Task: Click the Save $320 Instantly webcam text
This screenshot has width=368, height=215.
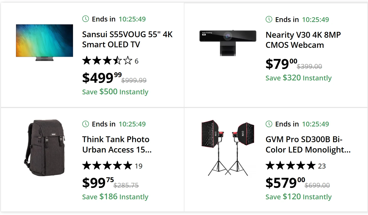Action: (299, 78)
